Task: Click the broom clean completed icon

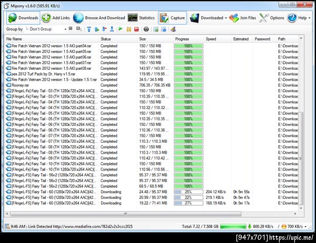Action: click(173, 29)
